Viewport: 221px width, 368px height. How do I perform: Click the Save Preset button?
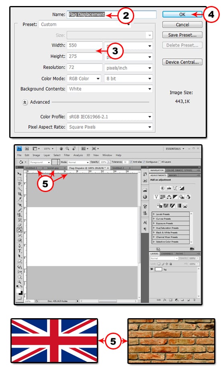pyautogui.click(x=182, y=35)
